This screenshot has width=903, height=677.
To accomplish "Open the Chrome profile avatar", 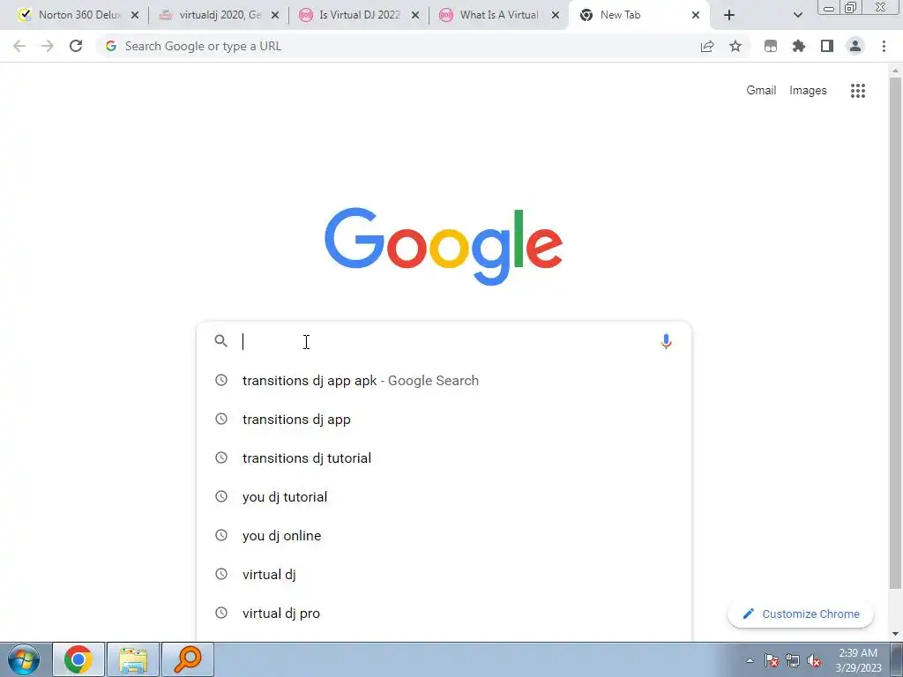I will (855, 46).
